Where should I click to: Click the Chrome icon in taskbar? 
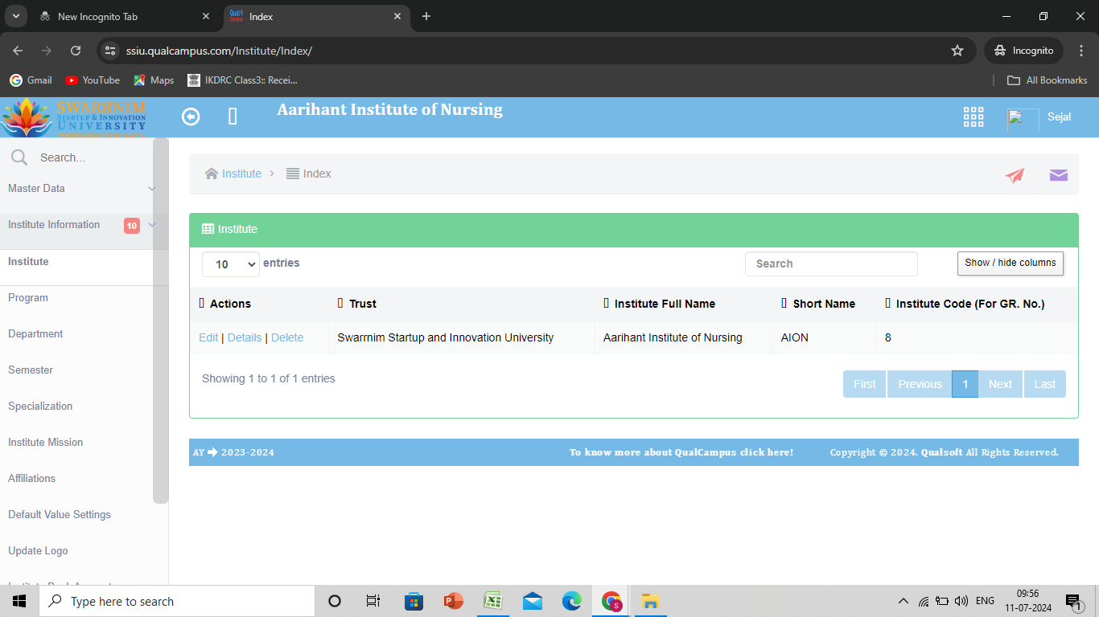611,601
